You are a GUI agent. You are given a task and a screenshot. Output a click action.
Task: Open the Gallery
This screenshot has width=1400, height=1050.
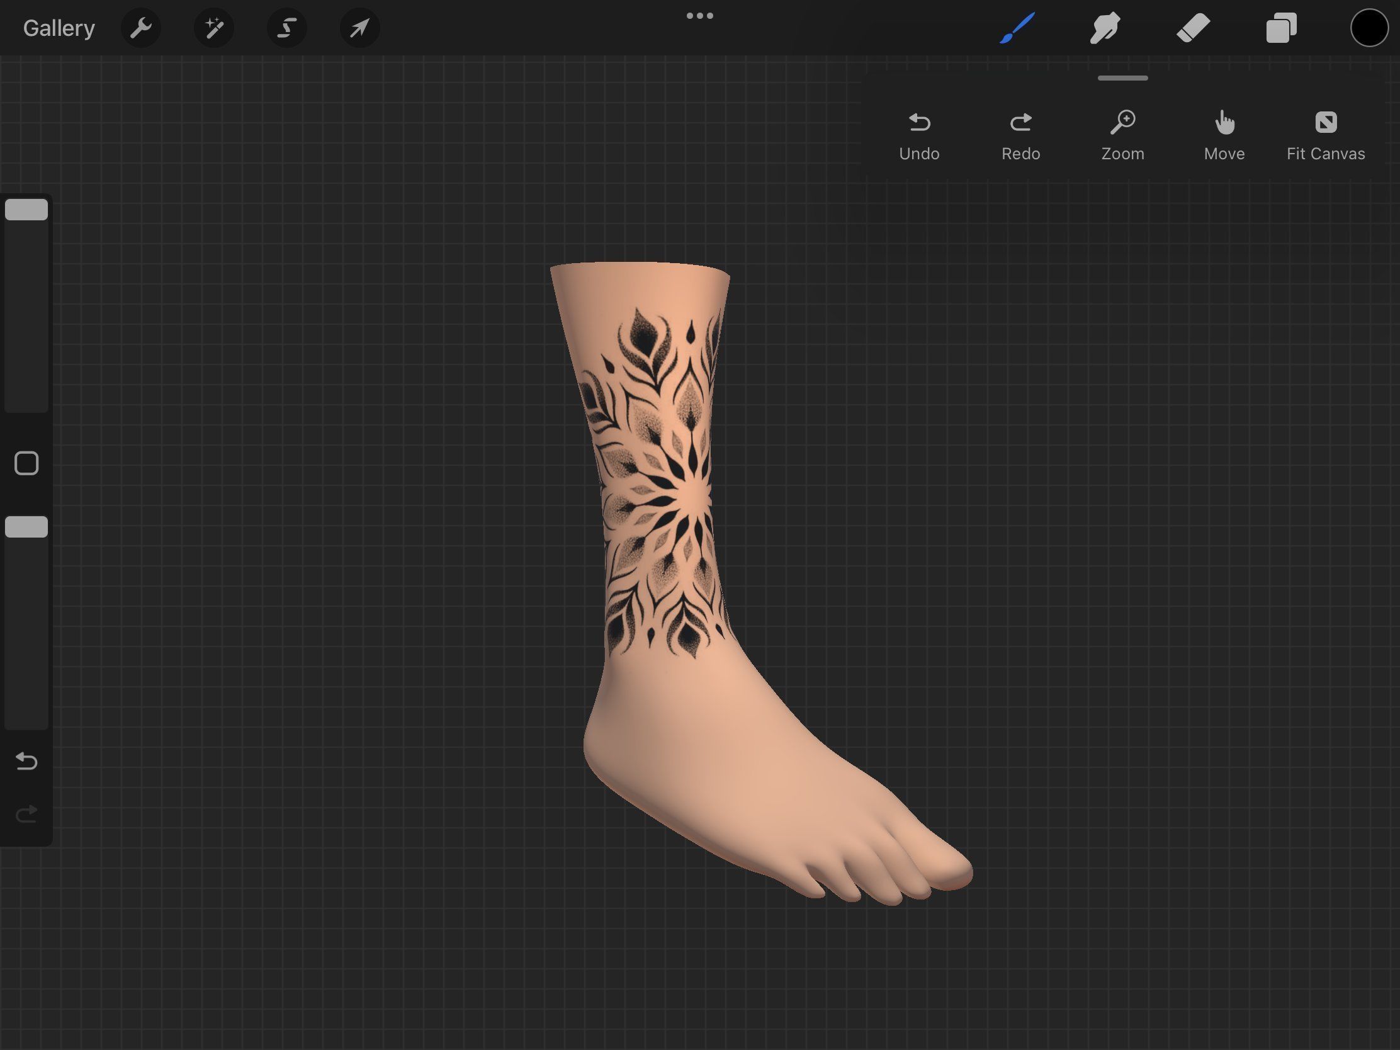tap(59, 28)
